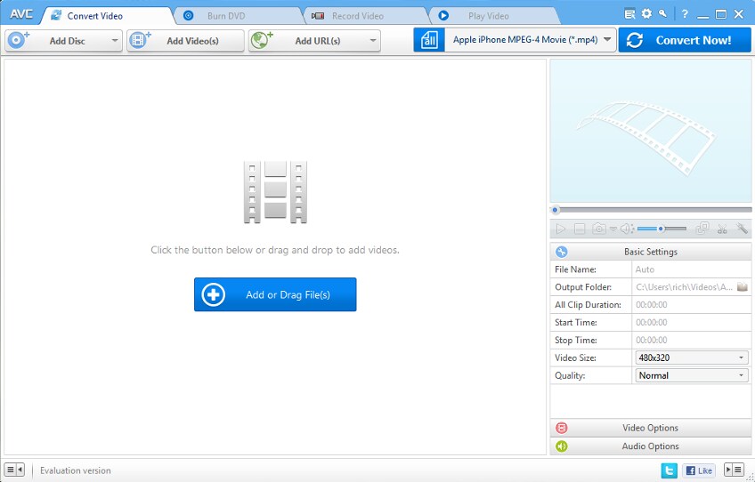This screenshot has width=755, height=482.
Task: Browse output folder via folder icon
Action: click(x=742, y=287)
